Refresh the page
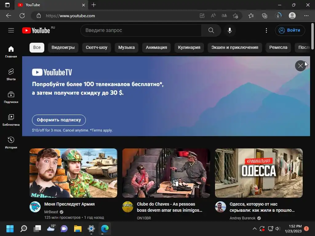The image size is (315, 236). tap(22, 16)
